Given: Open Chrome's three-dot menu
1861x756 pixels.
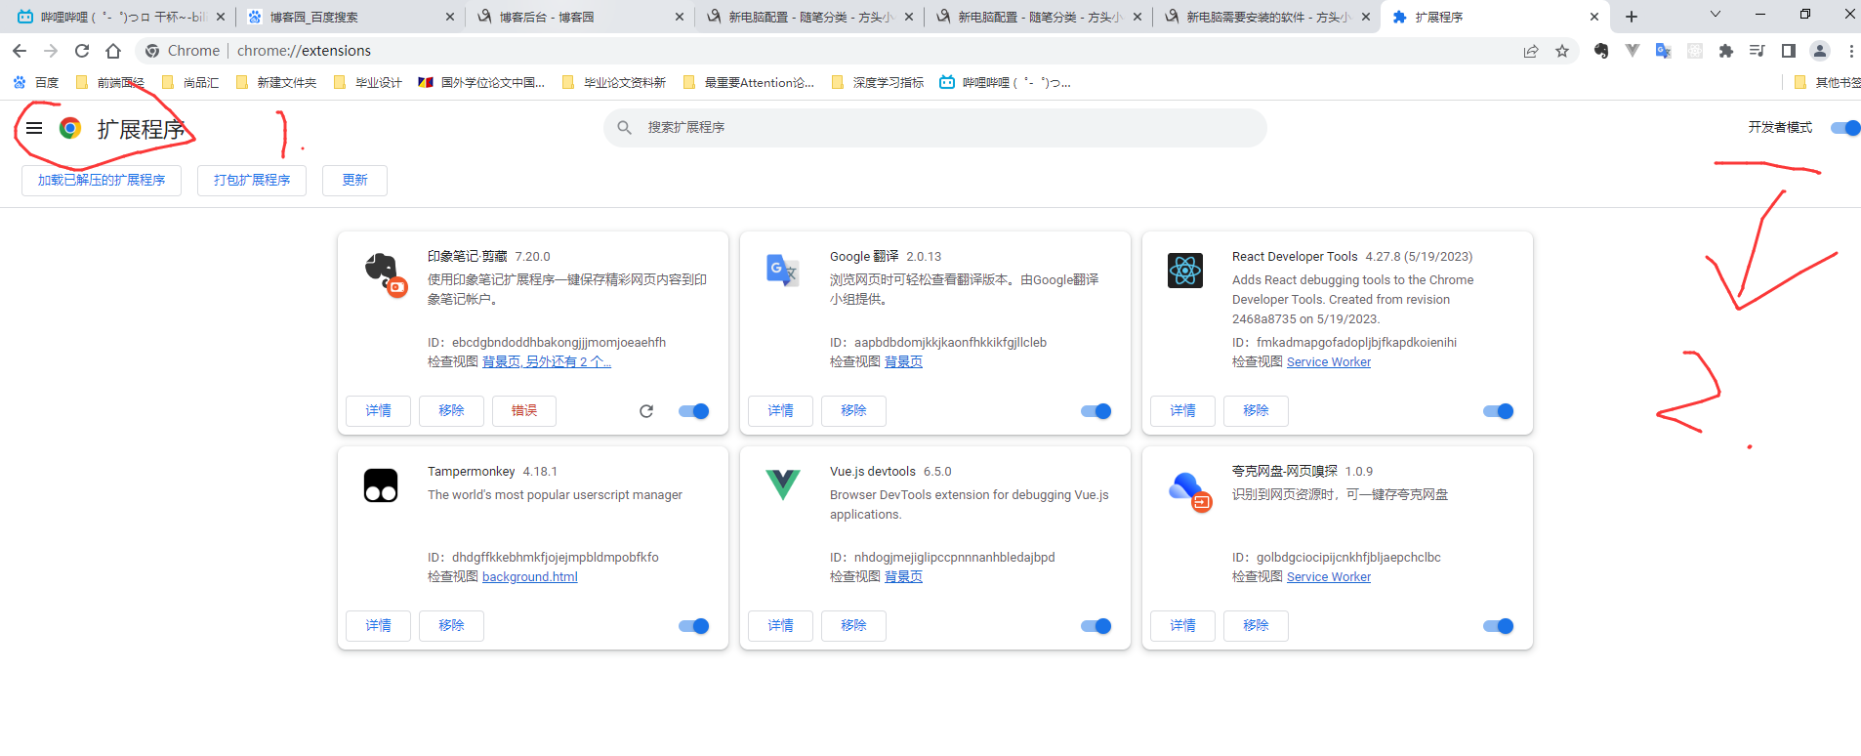Looking at the screenshot, I should [x=1851, y=51].
